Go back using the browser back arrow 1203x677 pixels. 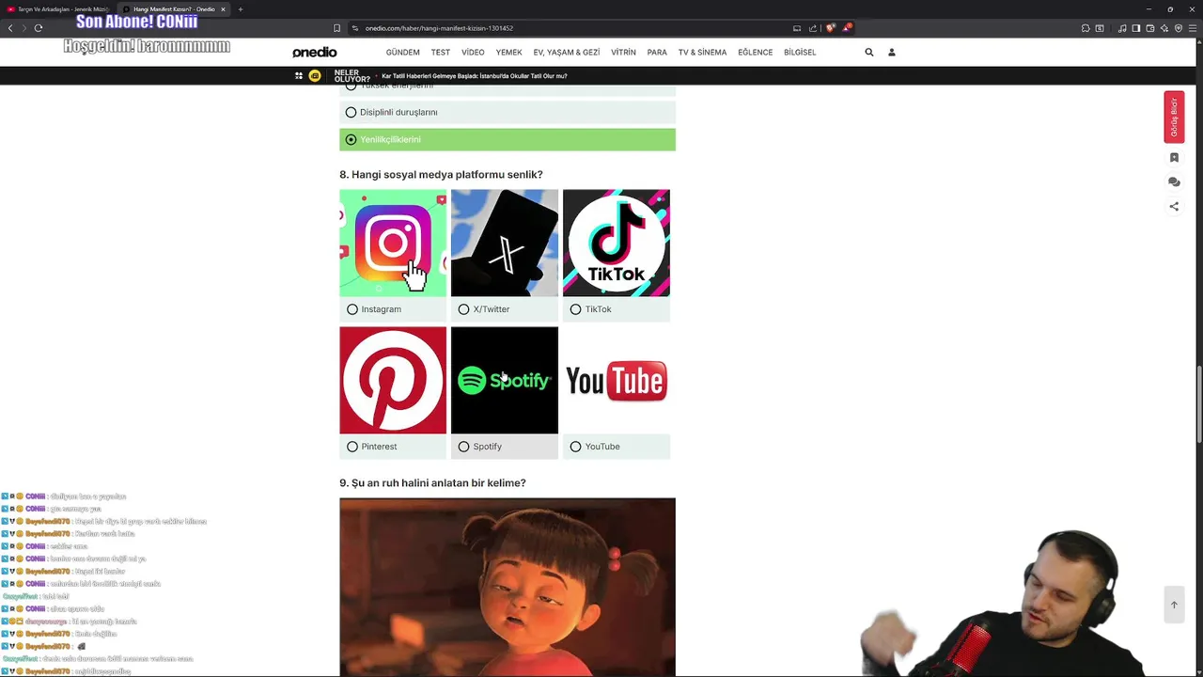[10, 28]
